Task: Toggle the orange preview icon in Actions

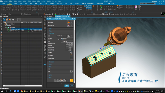Action: 71,80
